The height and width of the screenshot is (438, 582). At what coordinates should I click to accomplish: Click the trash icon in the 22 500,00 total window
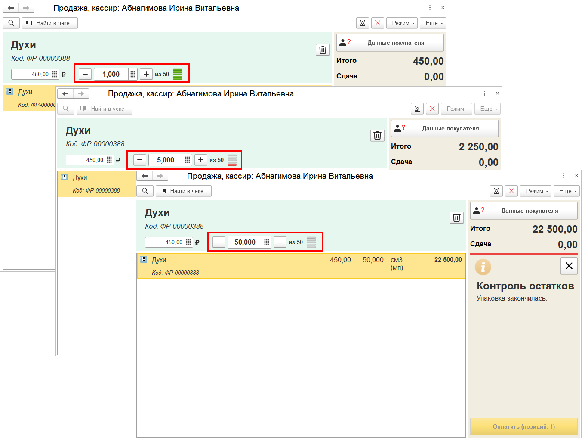pyautogui.click(x=456, y=218)
